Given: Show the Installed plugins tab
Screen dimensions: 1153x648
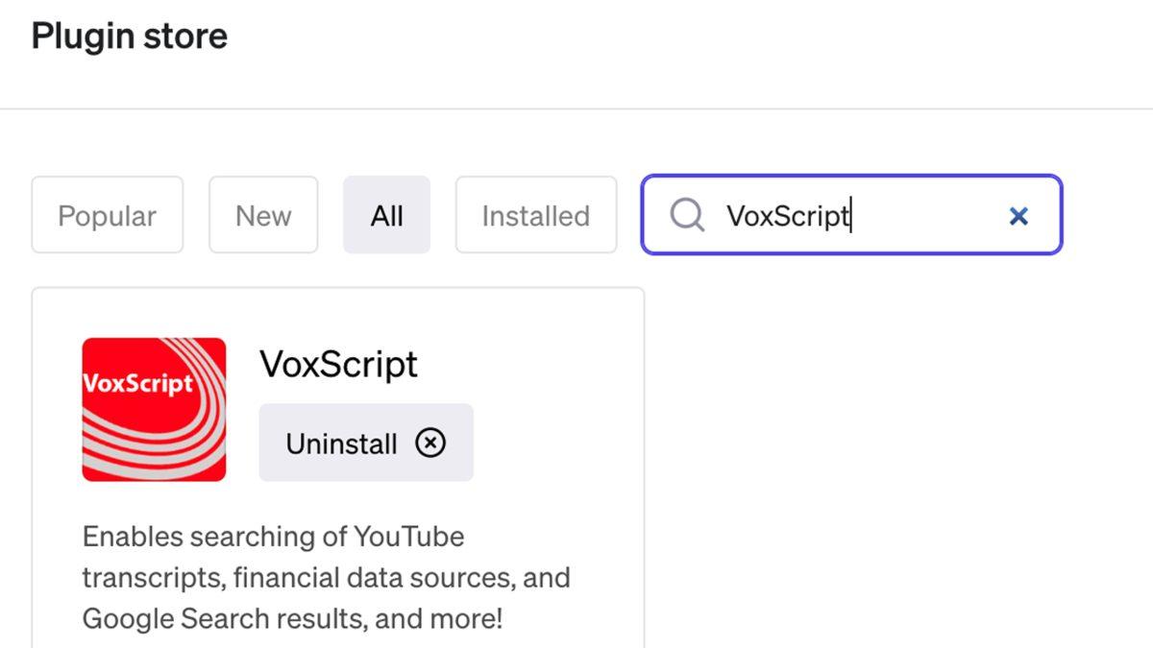Looking at the screenshot, I should point(535,215).
